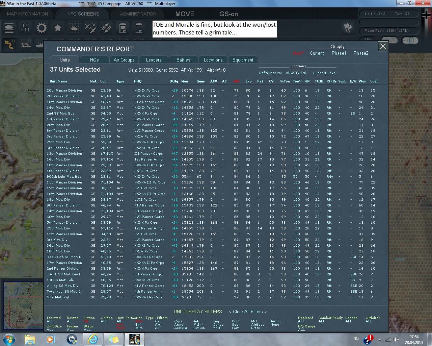
Task: Toggle the Cav type filter
Action: tap(158, 321)
